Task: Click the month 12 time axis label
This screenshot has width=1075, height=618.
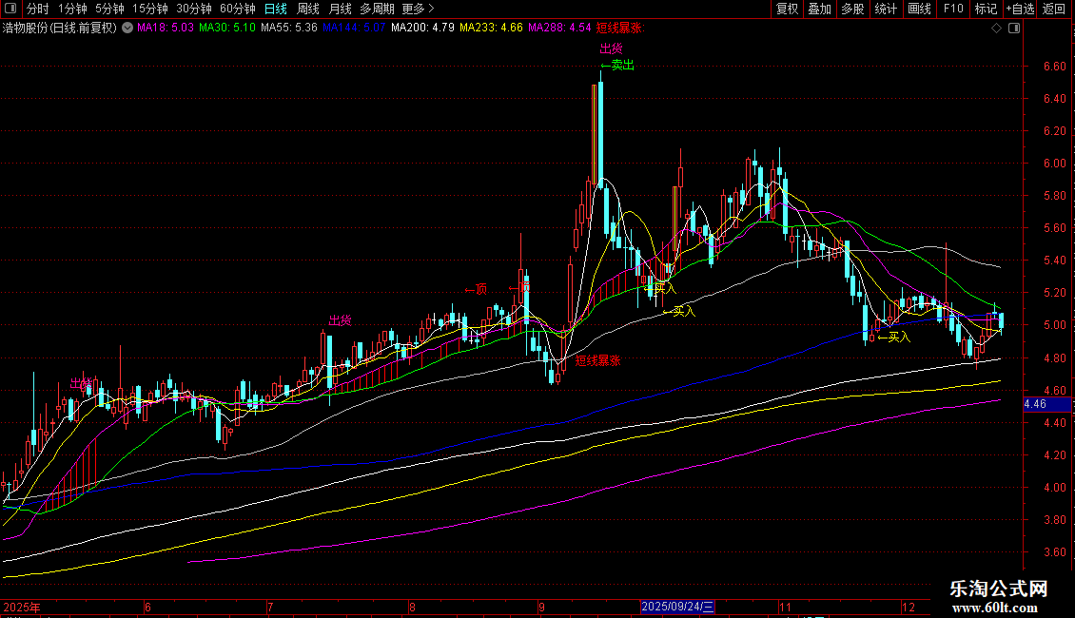Action: [x=909, y=607]
